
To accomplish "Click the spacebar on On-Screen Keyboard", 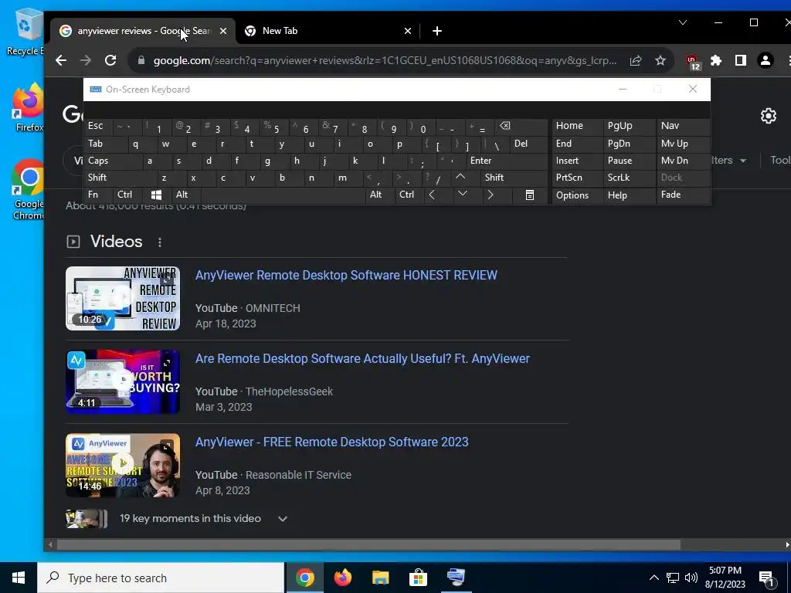I will tap(283, 195).
